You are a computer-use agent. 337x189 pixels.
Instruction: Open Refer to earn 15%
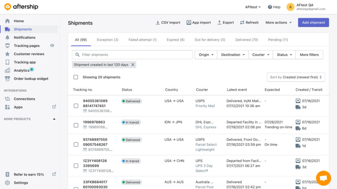(29, 175)
